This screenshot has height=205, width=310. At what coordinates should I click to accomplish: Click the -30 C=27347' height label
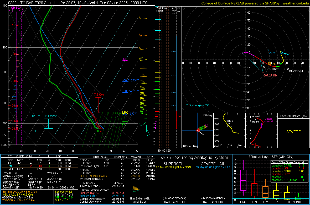pos(131,80)
